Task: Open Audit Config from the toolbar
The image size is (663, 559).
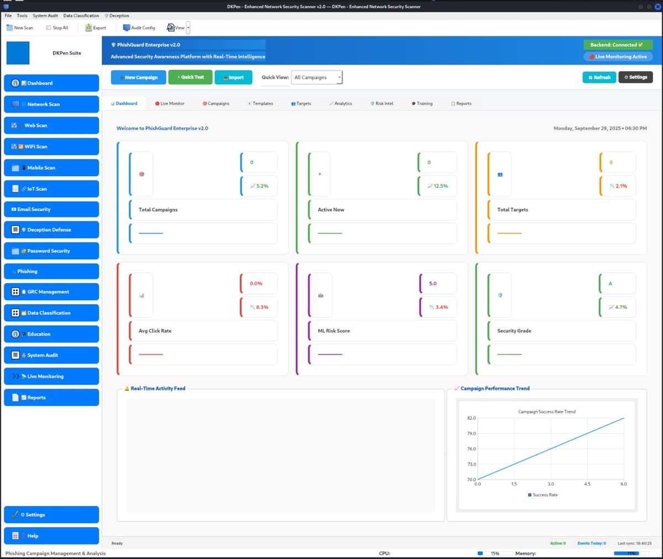Action: (x=138, y=28)
